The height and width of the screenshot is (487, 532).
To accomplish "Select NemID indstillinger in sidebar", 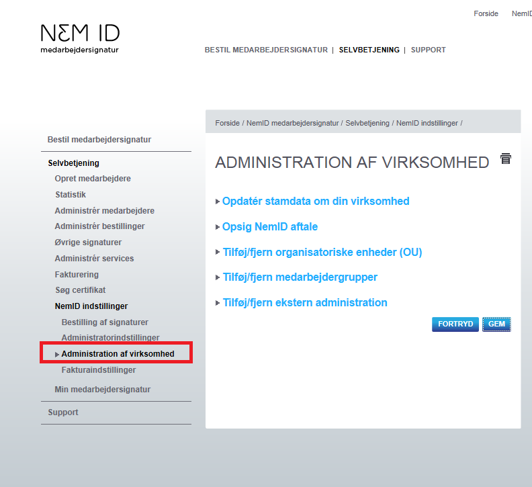I will click(91, 306).
